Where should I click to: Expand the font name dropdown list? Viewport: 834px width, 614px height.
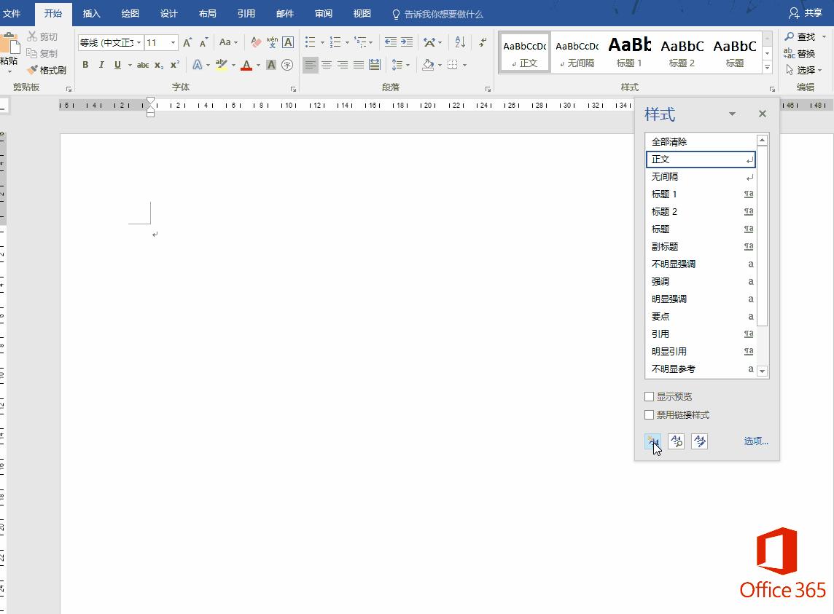point(139,43)
